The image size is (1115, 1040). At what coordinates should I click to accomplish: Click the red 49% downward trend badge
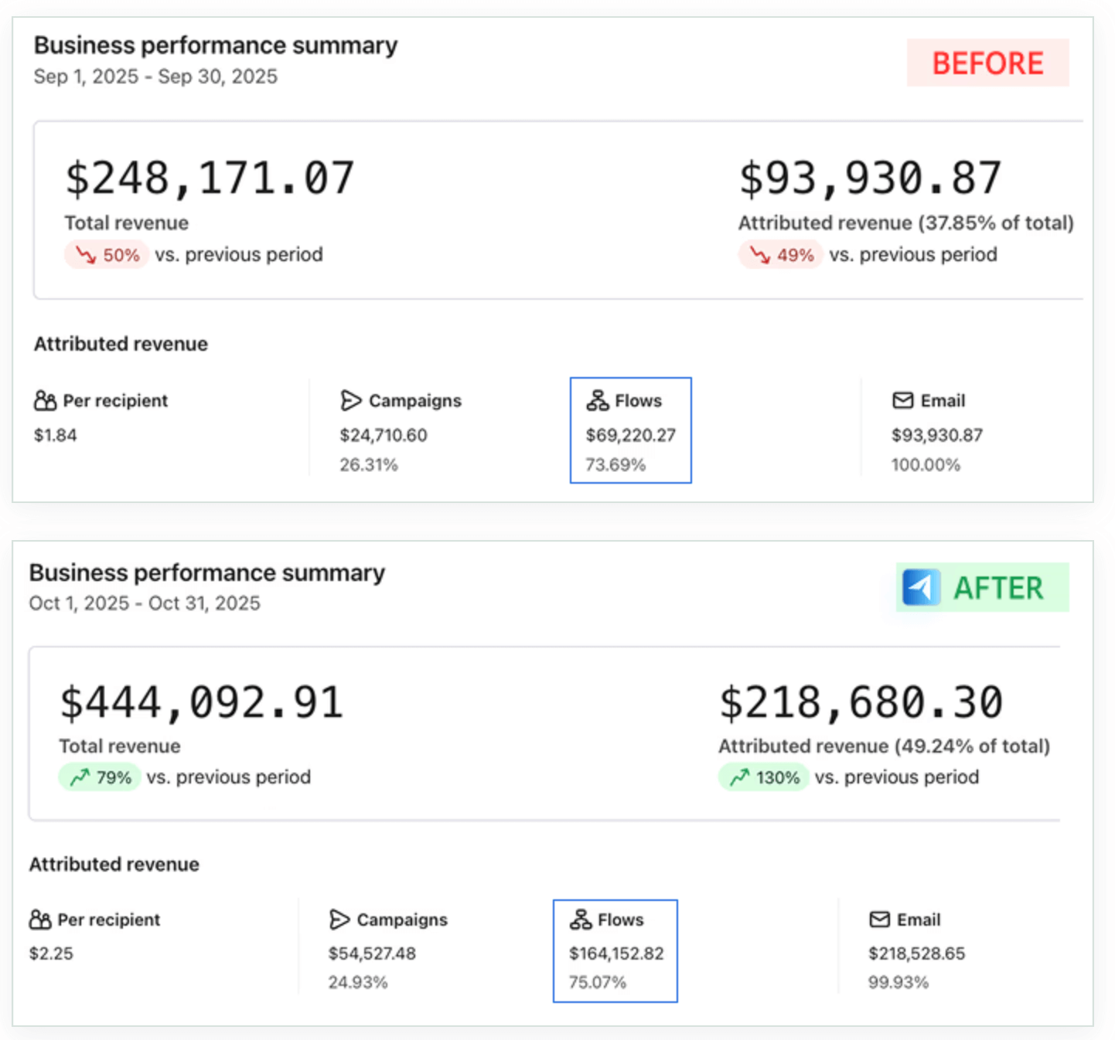coord(780,255)
